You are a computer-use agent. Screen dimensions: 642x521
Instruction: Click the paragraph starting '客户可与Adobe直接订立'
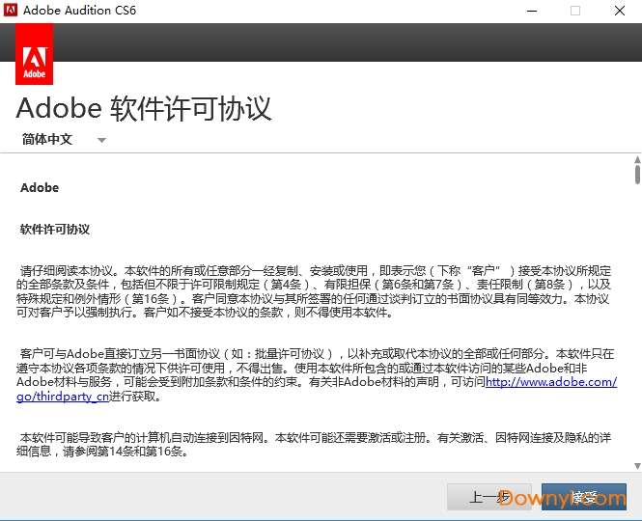pos(316,375)
